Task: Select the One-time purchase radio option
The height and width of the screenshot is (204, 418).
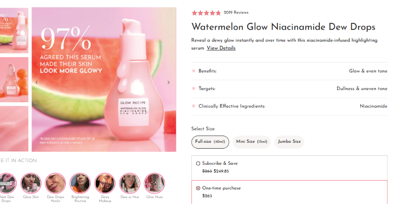Action: click(x=198, y=188)
